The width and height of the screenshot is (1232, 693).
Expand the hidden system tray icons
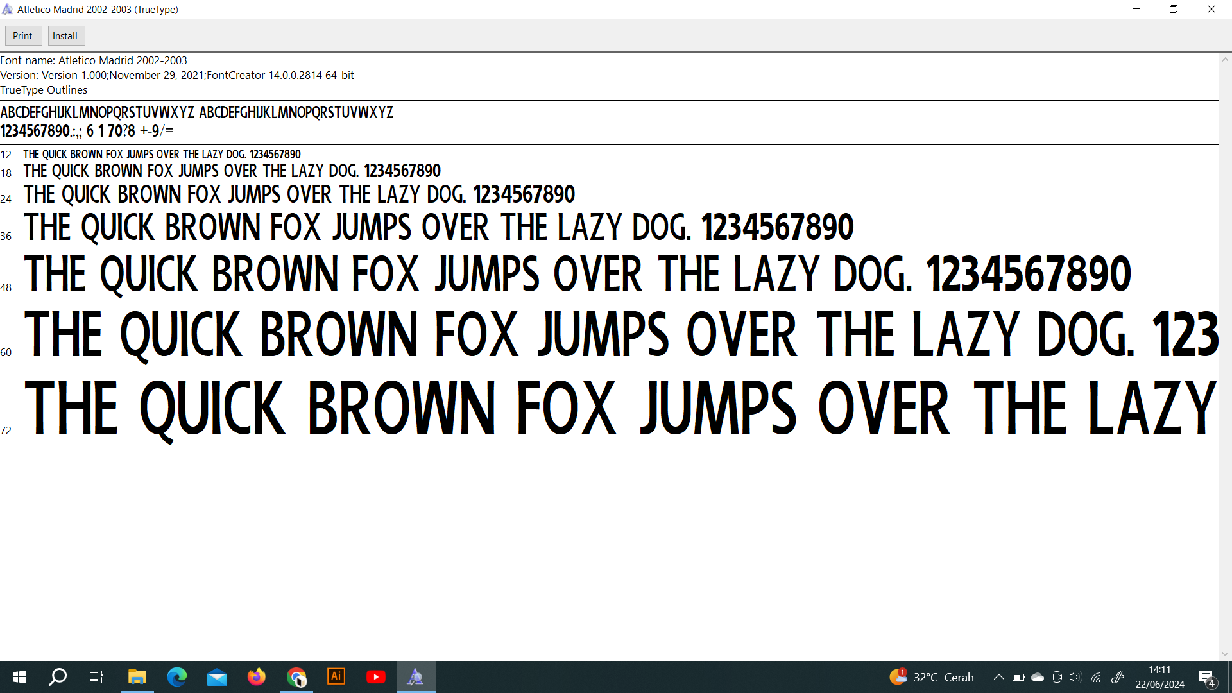tap(999, 677)
